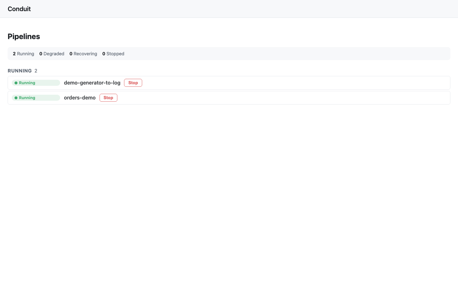The image size is (458, 286).
Task: Click the Conduit app title
Action: pos(19,9)
